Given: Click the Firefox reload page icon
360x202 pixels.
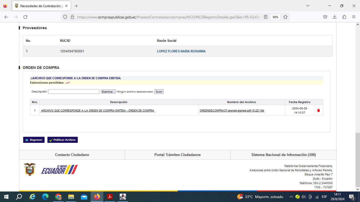Looking at the screenshot, I should (x=25, y=17).
